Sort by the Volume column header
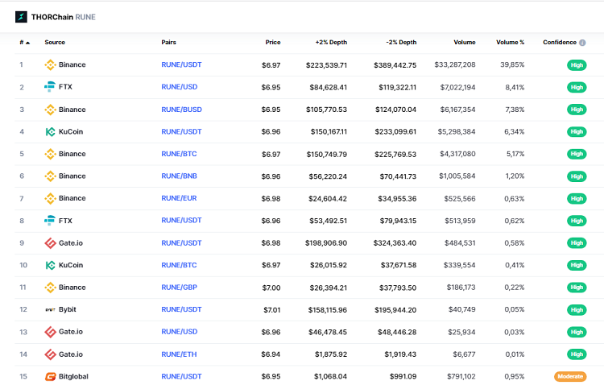The width and height of the screenshot is (604, 385). point(464,42)
